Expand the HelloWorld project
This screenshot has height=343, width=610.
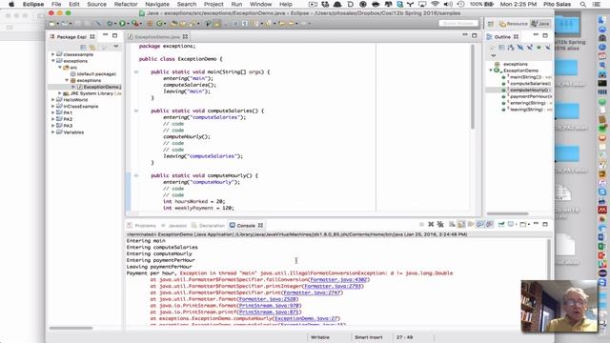[x=53, y=99]
